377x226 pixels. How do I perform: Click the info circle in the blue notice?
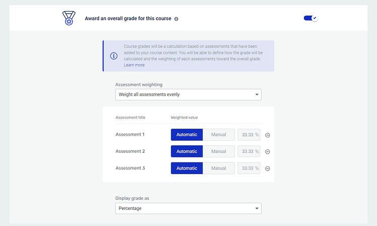114,56
